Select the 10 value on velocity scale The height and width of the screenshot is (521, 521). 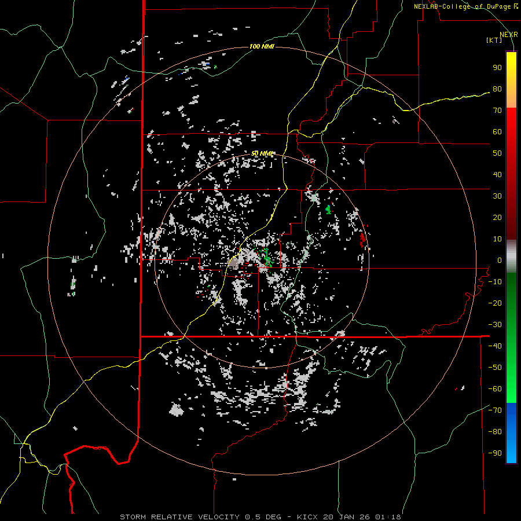[497, 239]
